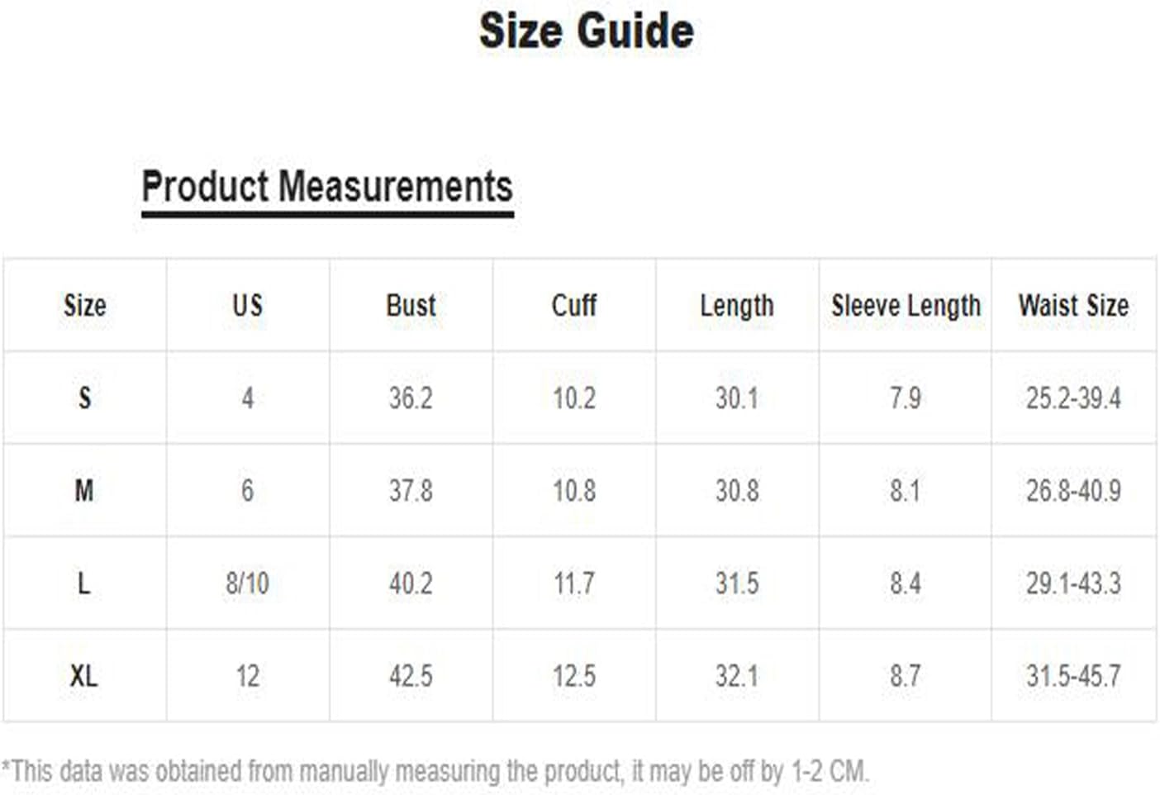The height and width of the screenshot is (795, 1160).
Task: Select the Sleeve Length column header
Action: click(906, 306)
